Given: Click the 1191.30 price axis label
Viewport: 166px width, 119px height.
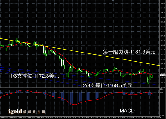Looking at the screenshot, I should click(163, 26).
